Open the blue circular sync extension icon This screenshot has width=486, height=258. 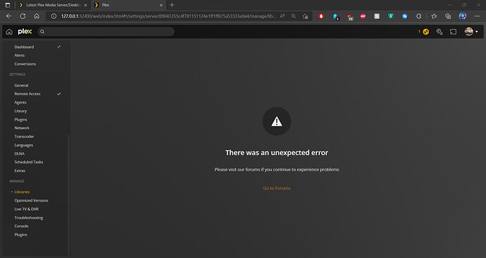tap(404, 16)
